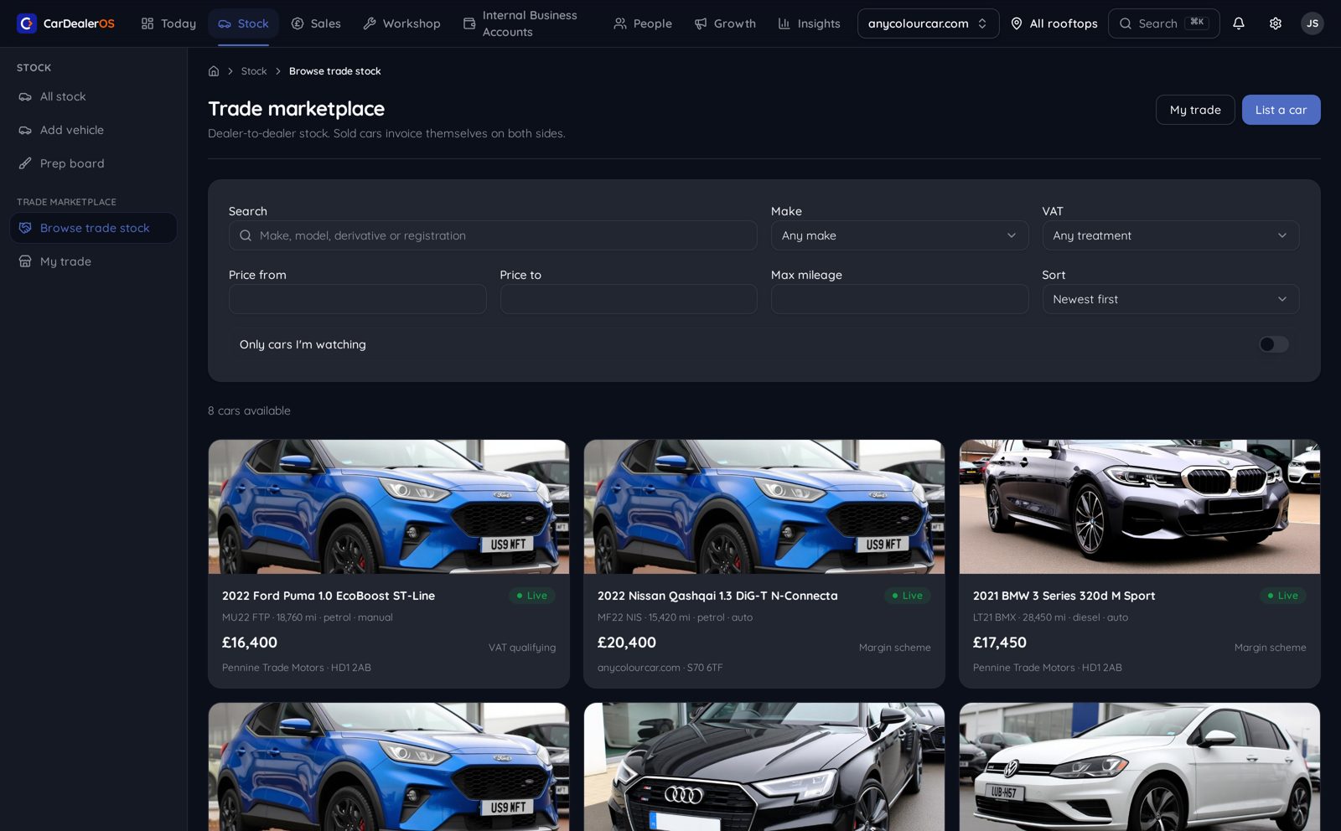Open the Sort dropdown showing Newest first
Viewport: 1341px width, 831px height.
1170,299
